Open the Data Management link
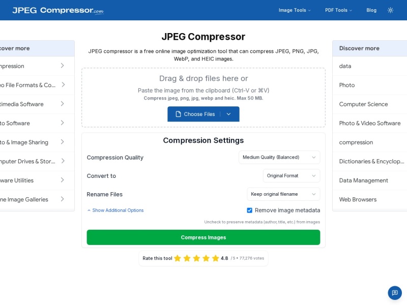The width and height of the screenshot is (407, 305). (370, 180)
